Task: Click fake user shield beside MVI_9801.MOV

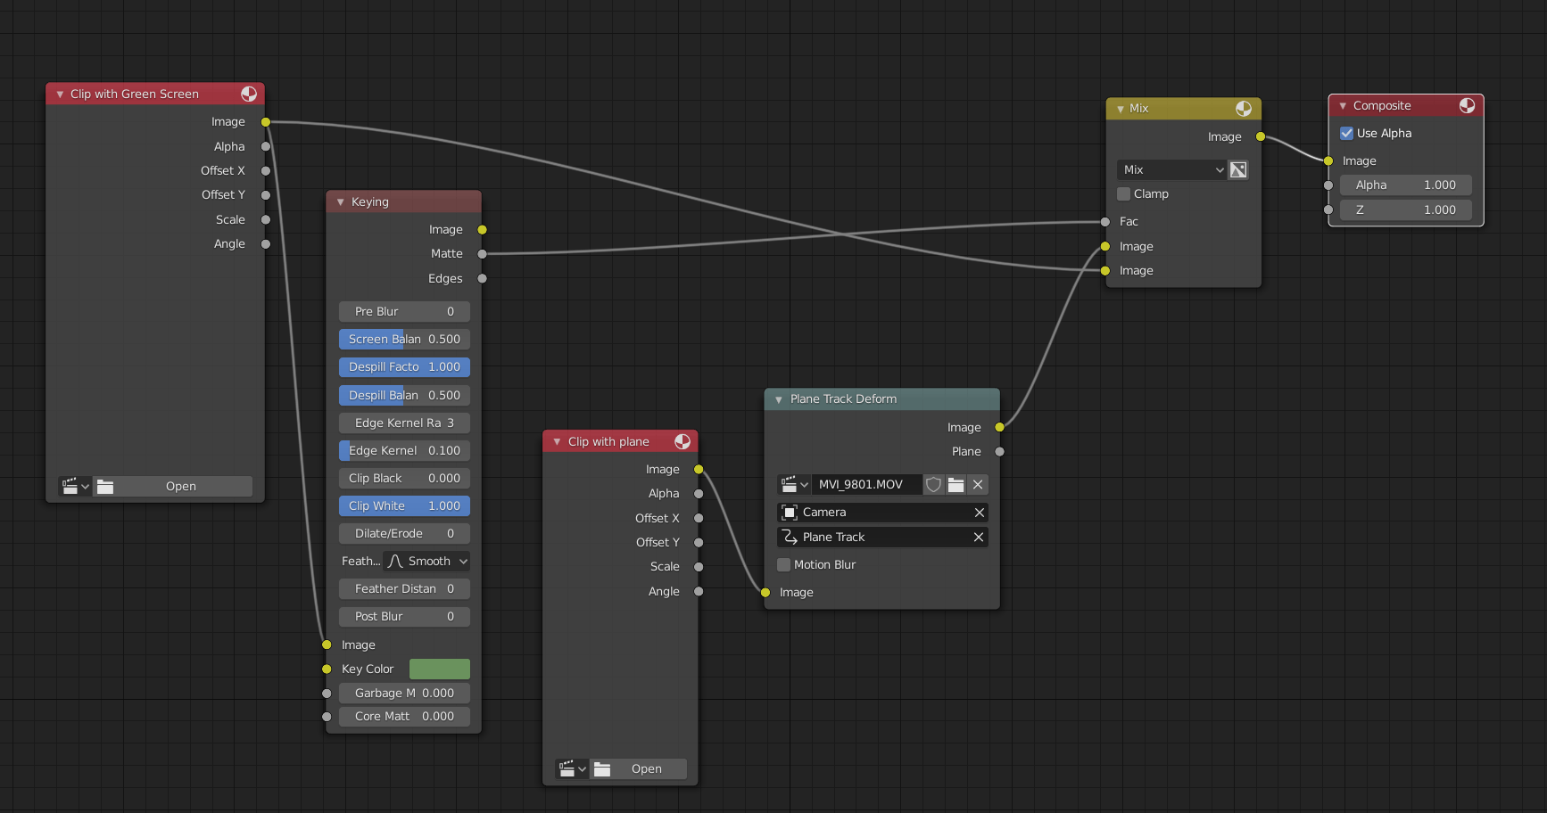Action: tap(933, 485)
